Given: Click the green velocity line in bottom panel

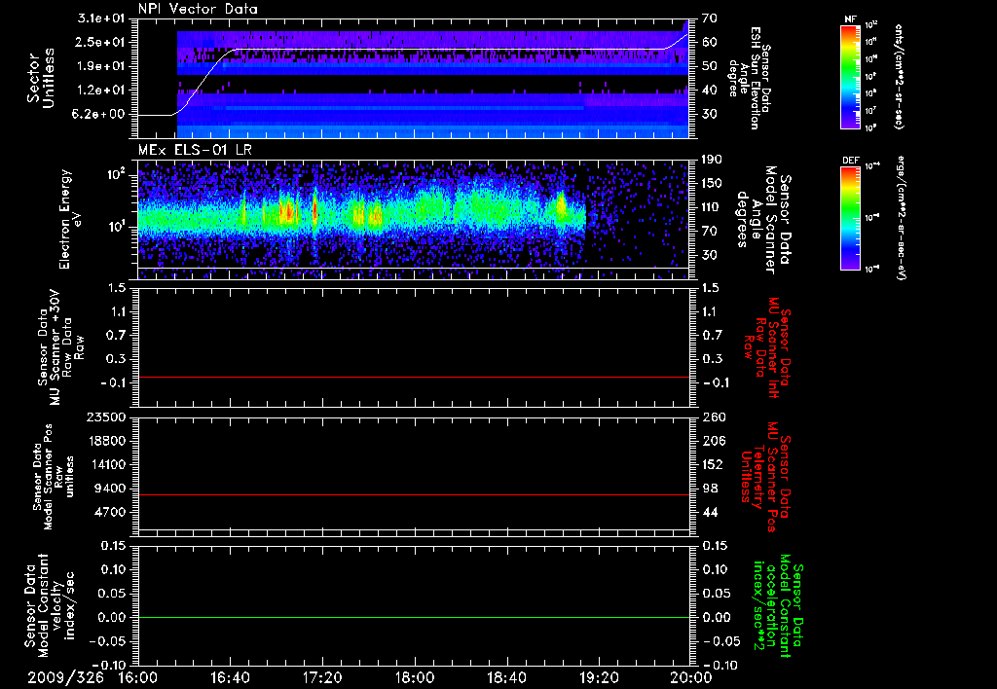Looking at the screenshot, I should (x=414, y=618).
